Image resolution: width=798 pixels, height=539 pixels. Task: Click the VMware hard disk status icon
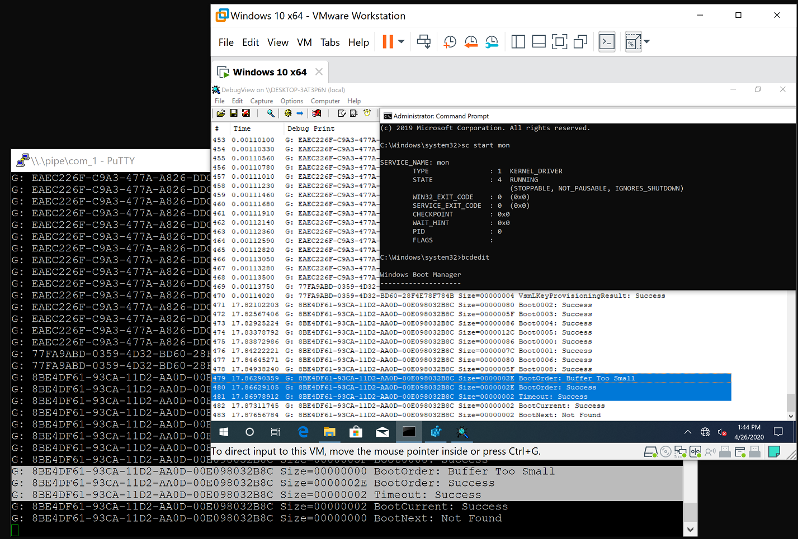pyautogui.click(x=650, y=452)
